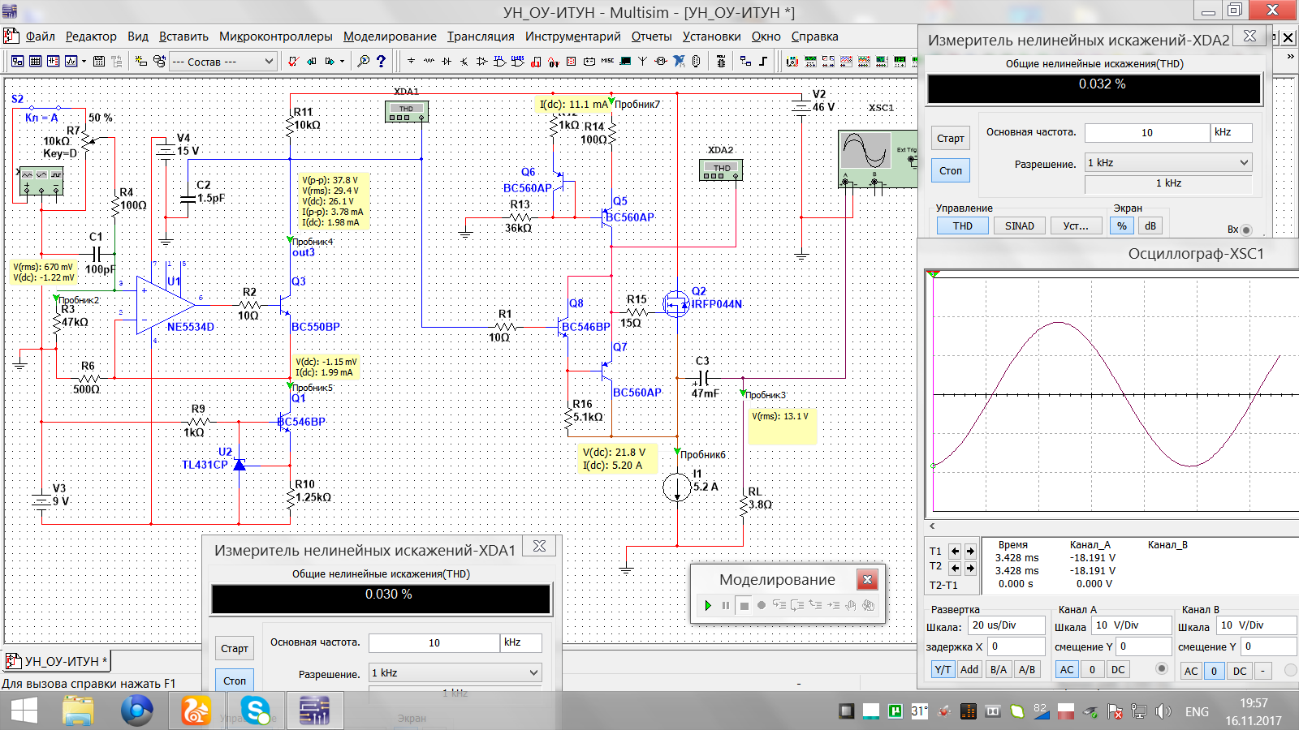Image resolution: width=1299 pixels, height=730 pixels.
Task: Select the place diode component icon
Action: 447,61
